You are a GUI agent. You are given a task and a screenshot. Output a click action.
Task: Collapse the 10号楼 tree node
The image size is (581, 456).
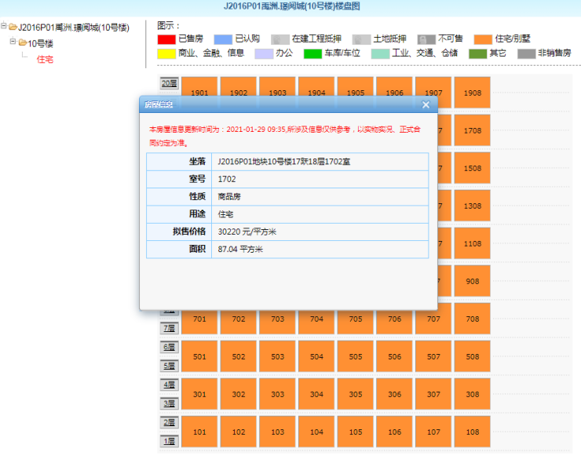[13, 42]
